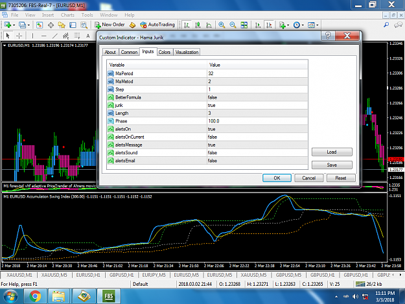Open the Strategy Tester icon
The image size is (405, 304).
pos(84,25)
